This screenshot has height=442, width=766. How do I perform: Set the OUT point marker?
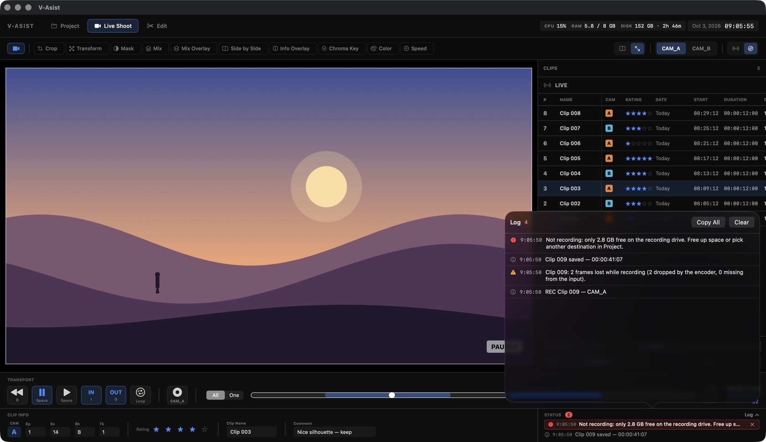[116, 395]
